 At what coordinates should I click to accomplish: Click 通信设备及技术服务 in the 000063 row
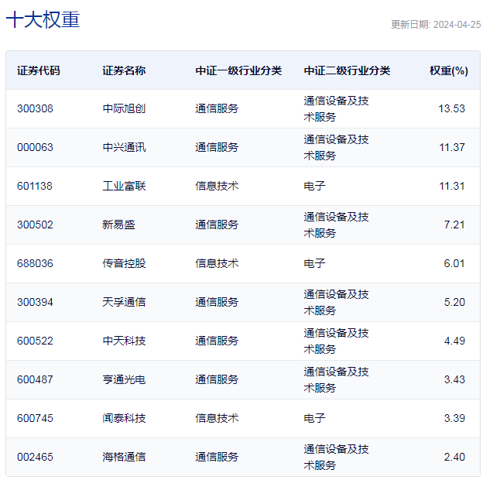[336, 148]
